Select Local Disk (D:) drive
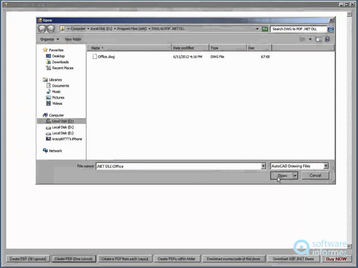This screenshot has width=358, height=268. tap(63, 127)
